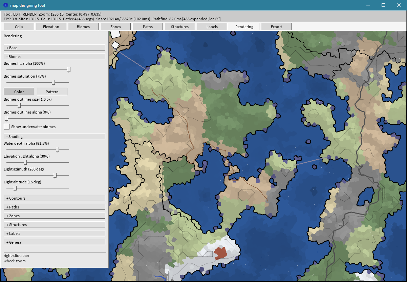
Task: Select the Color fill mode toggle
Action: tap(19, 92)
